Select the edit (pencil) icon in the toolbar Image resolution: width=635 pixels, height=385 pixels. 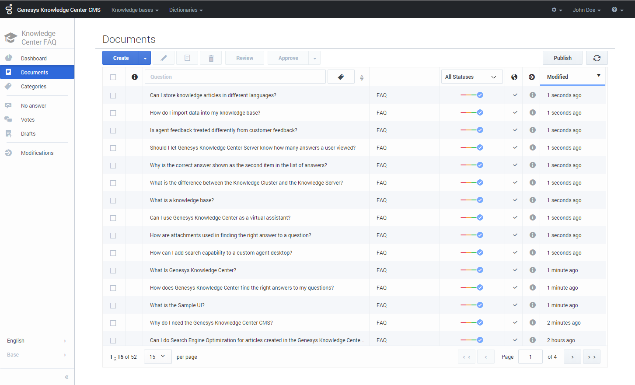(163, 58)
